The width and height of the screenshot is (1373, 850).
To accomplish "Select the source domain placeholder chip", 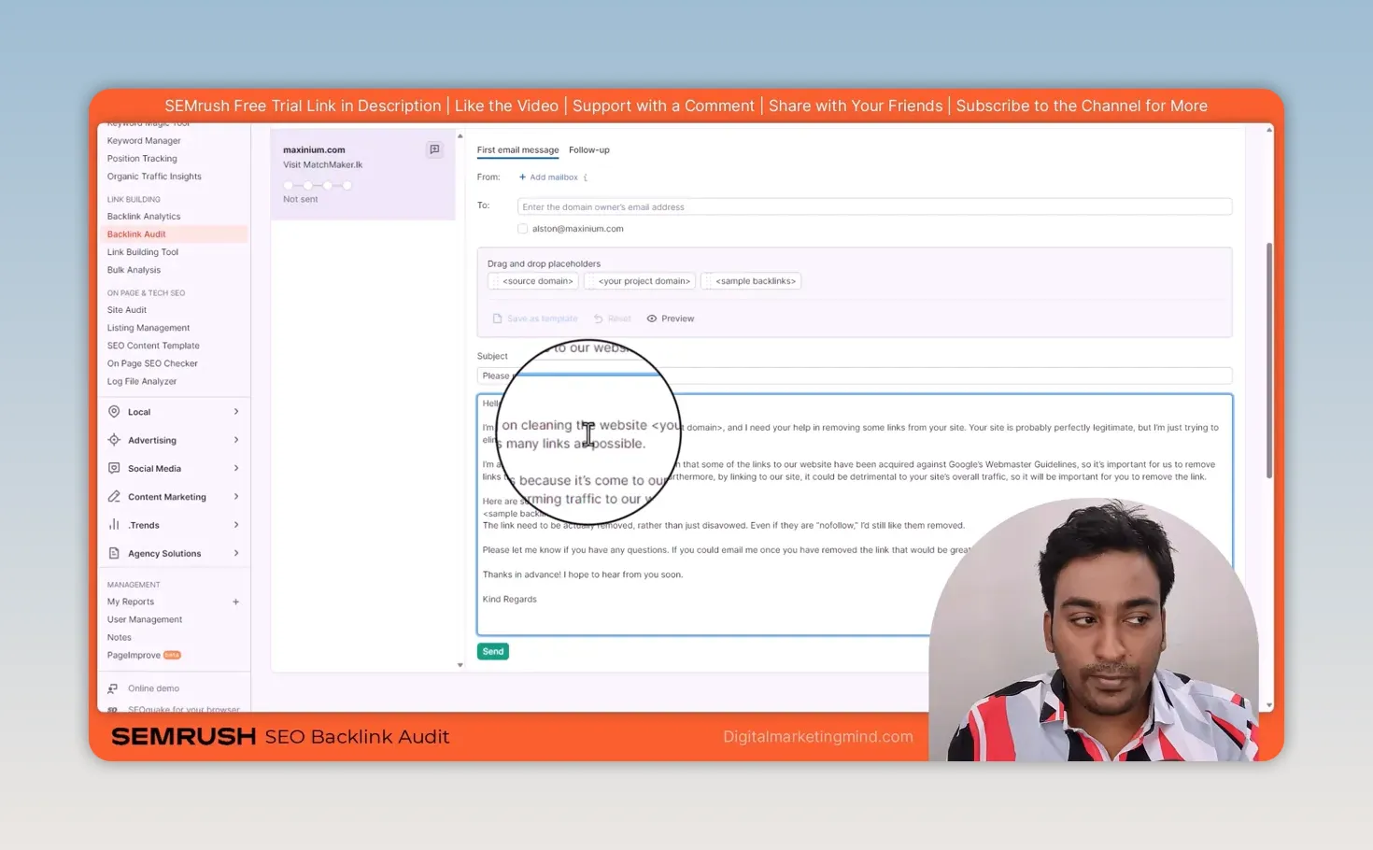I will pos(533,281).
